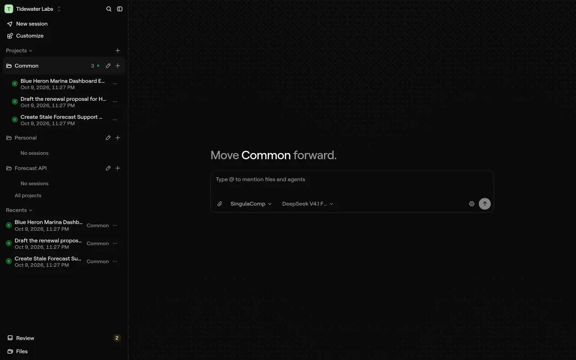Image resolution: width=576 pixels, height=360 pixels.
Task: Toggle the sidebar panel icon
Action: [x=120, y=9]
